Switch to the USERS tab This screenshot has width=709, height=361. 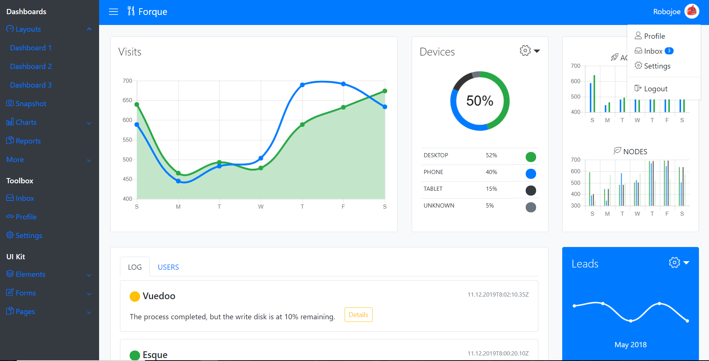coord(168,267)
